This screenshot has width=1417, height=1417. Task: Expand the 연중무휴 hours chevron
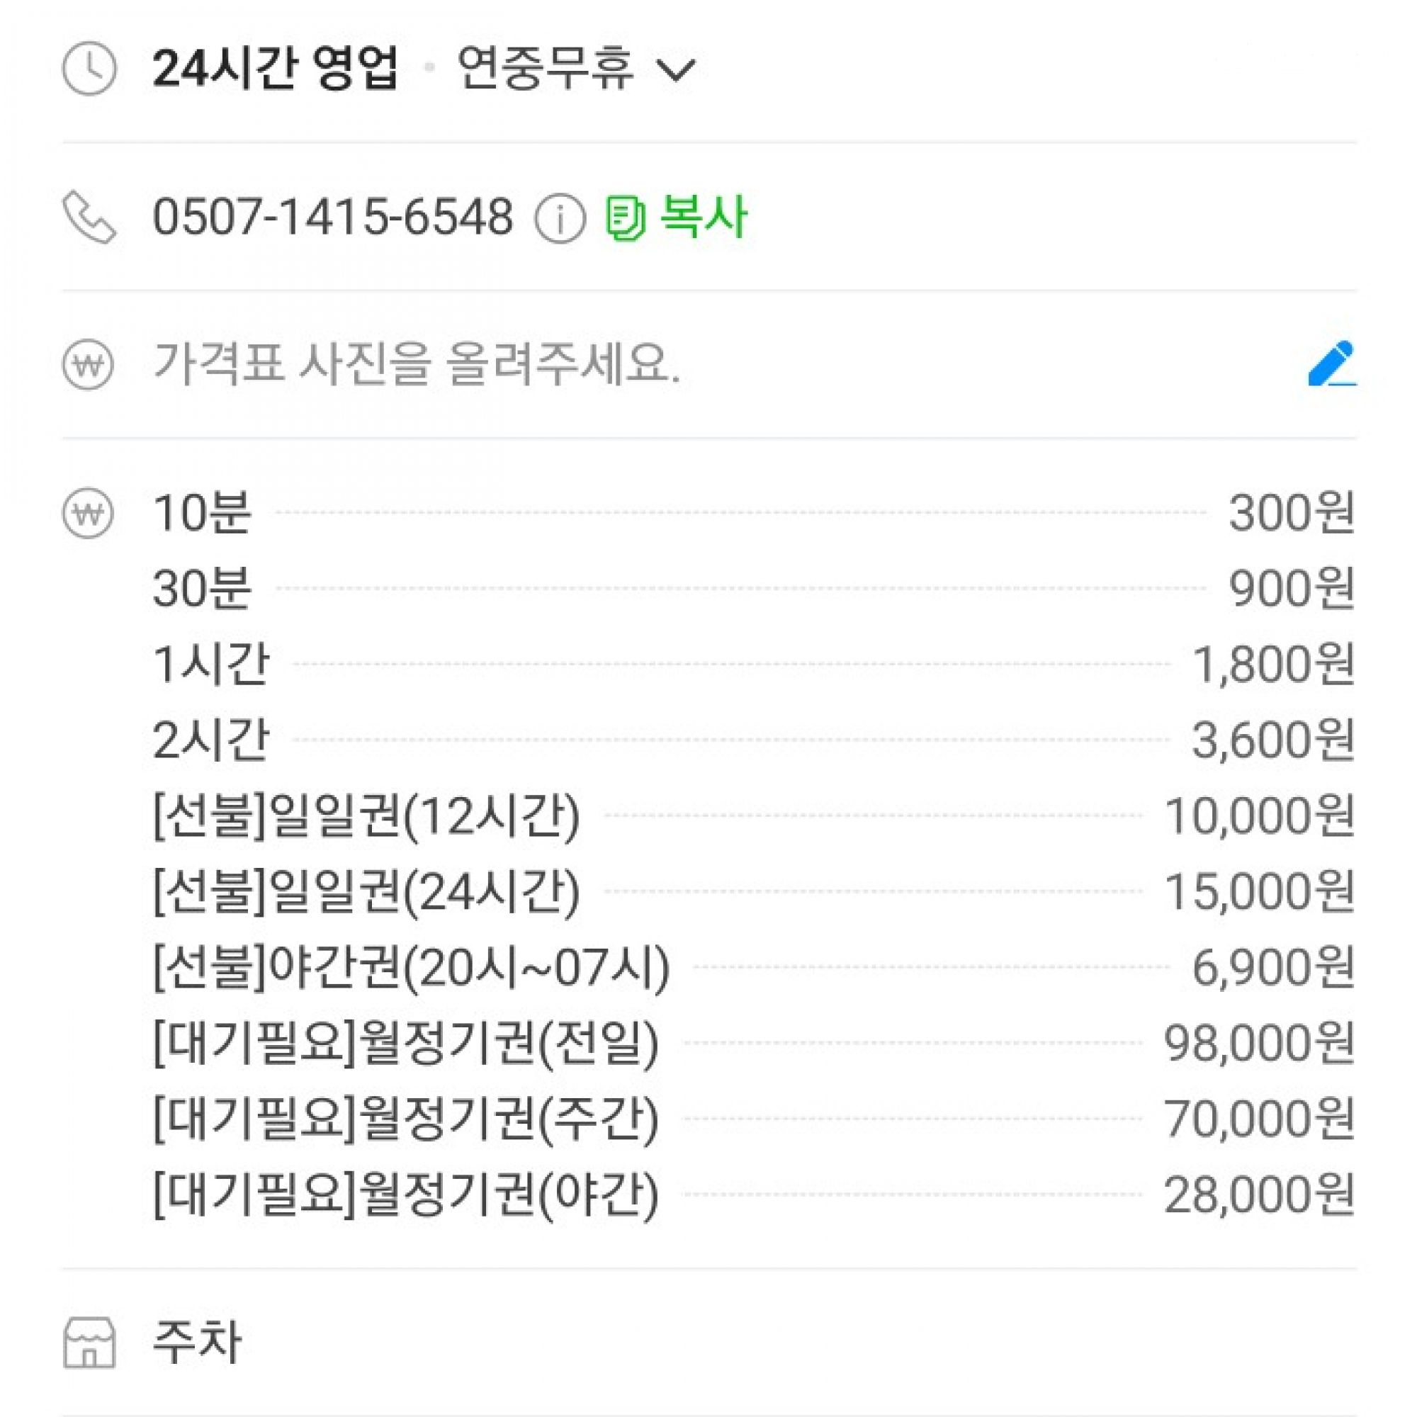pos(674,69)
